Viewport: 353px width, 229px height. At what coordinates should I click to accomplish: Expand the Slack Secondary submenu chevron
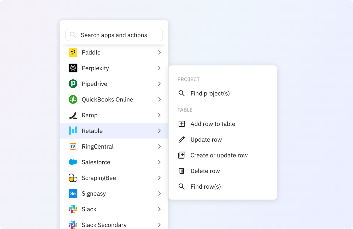pyautogui.click(x=159, y=225)
